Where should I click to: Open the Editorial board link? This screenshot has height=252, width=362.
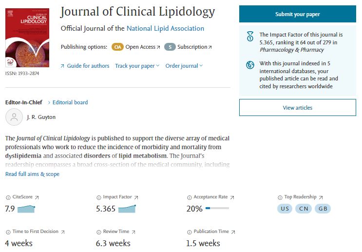(x=70, y=102)
